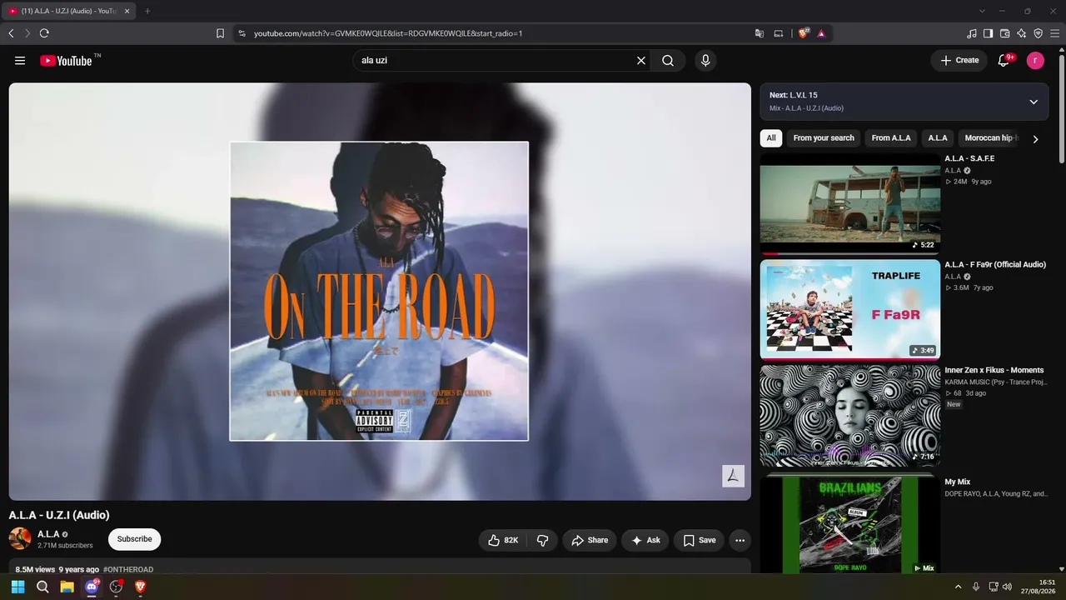
Task: Open the Brave Rewards triangle icon
Action: tap(821, 33)
